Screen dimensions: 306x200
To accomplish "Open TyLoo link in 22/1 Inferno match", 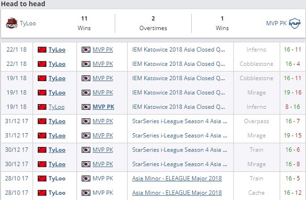I will (x=57, y=49).
